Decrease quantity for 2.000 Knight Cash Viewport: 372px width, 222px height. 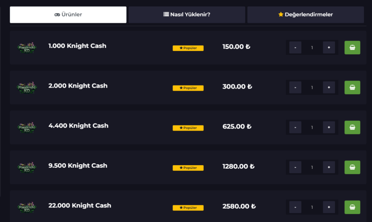point(295,87)
